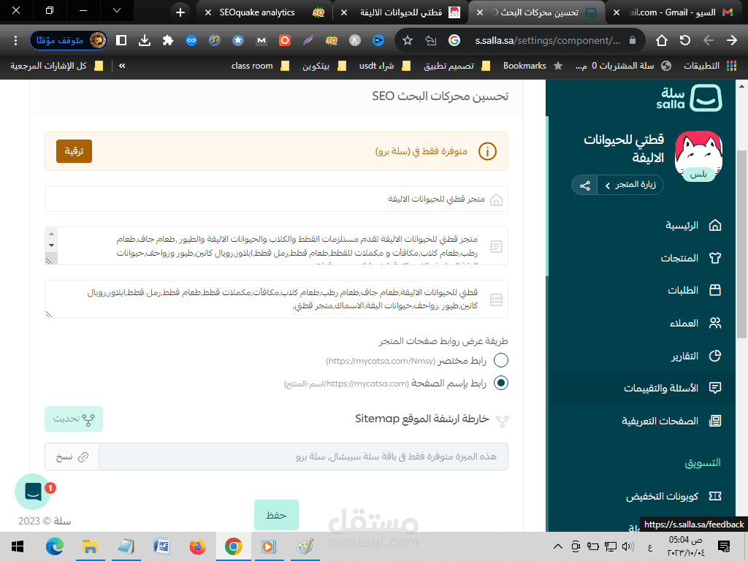Viewport: 748px width, 561px height.
Task: Open the Windows Start menu
Action: (x=18, y=546)
